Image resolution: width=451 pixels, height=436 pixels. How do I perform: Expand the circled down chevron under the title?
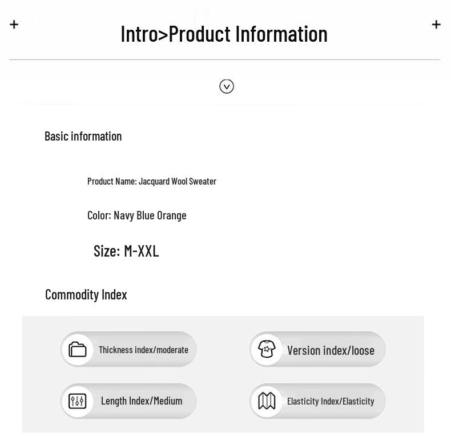point(227,86)
